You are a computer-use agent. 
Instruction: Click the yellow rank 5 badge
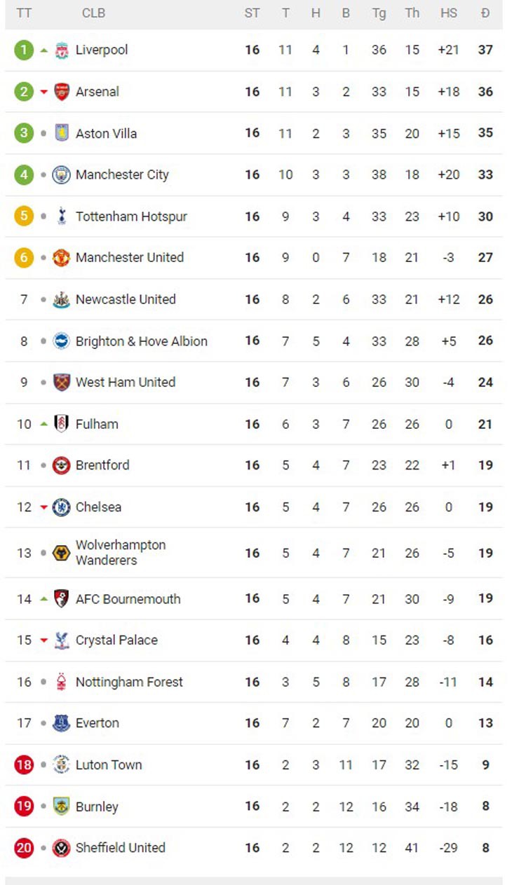24,216
